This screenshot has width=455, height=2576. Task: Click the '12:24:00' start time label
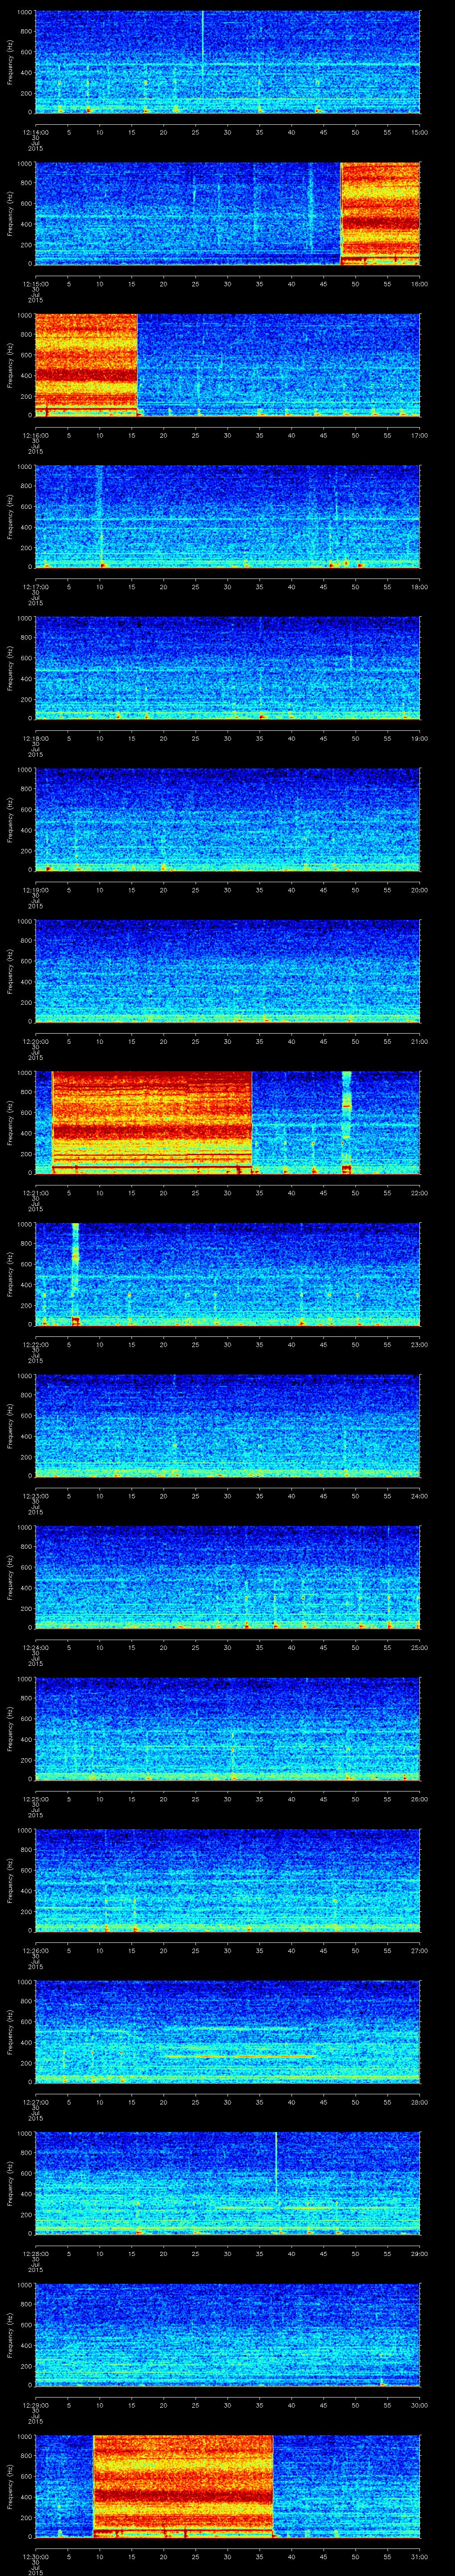pos(35,1647)
